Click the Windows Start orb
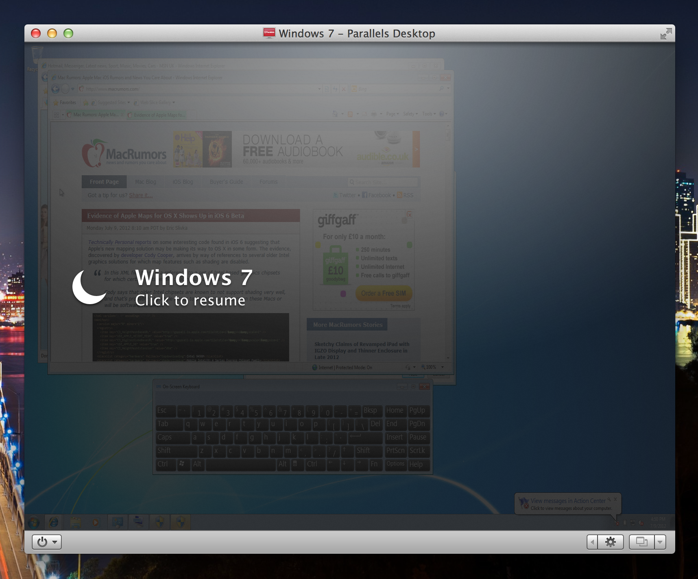 pyautogui.click(x=34, y=522)
